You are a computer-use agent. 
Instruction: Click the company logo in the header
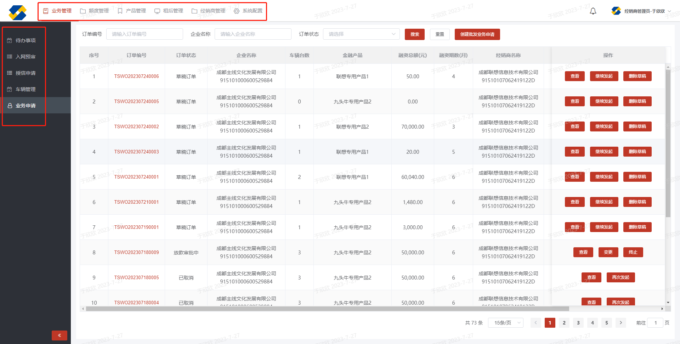point(18,13)
